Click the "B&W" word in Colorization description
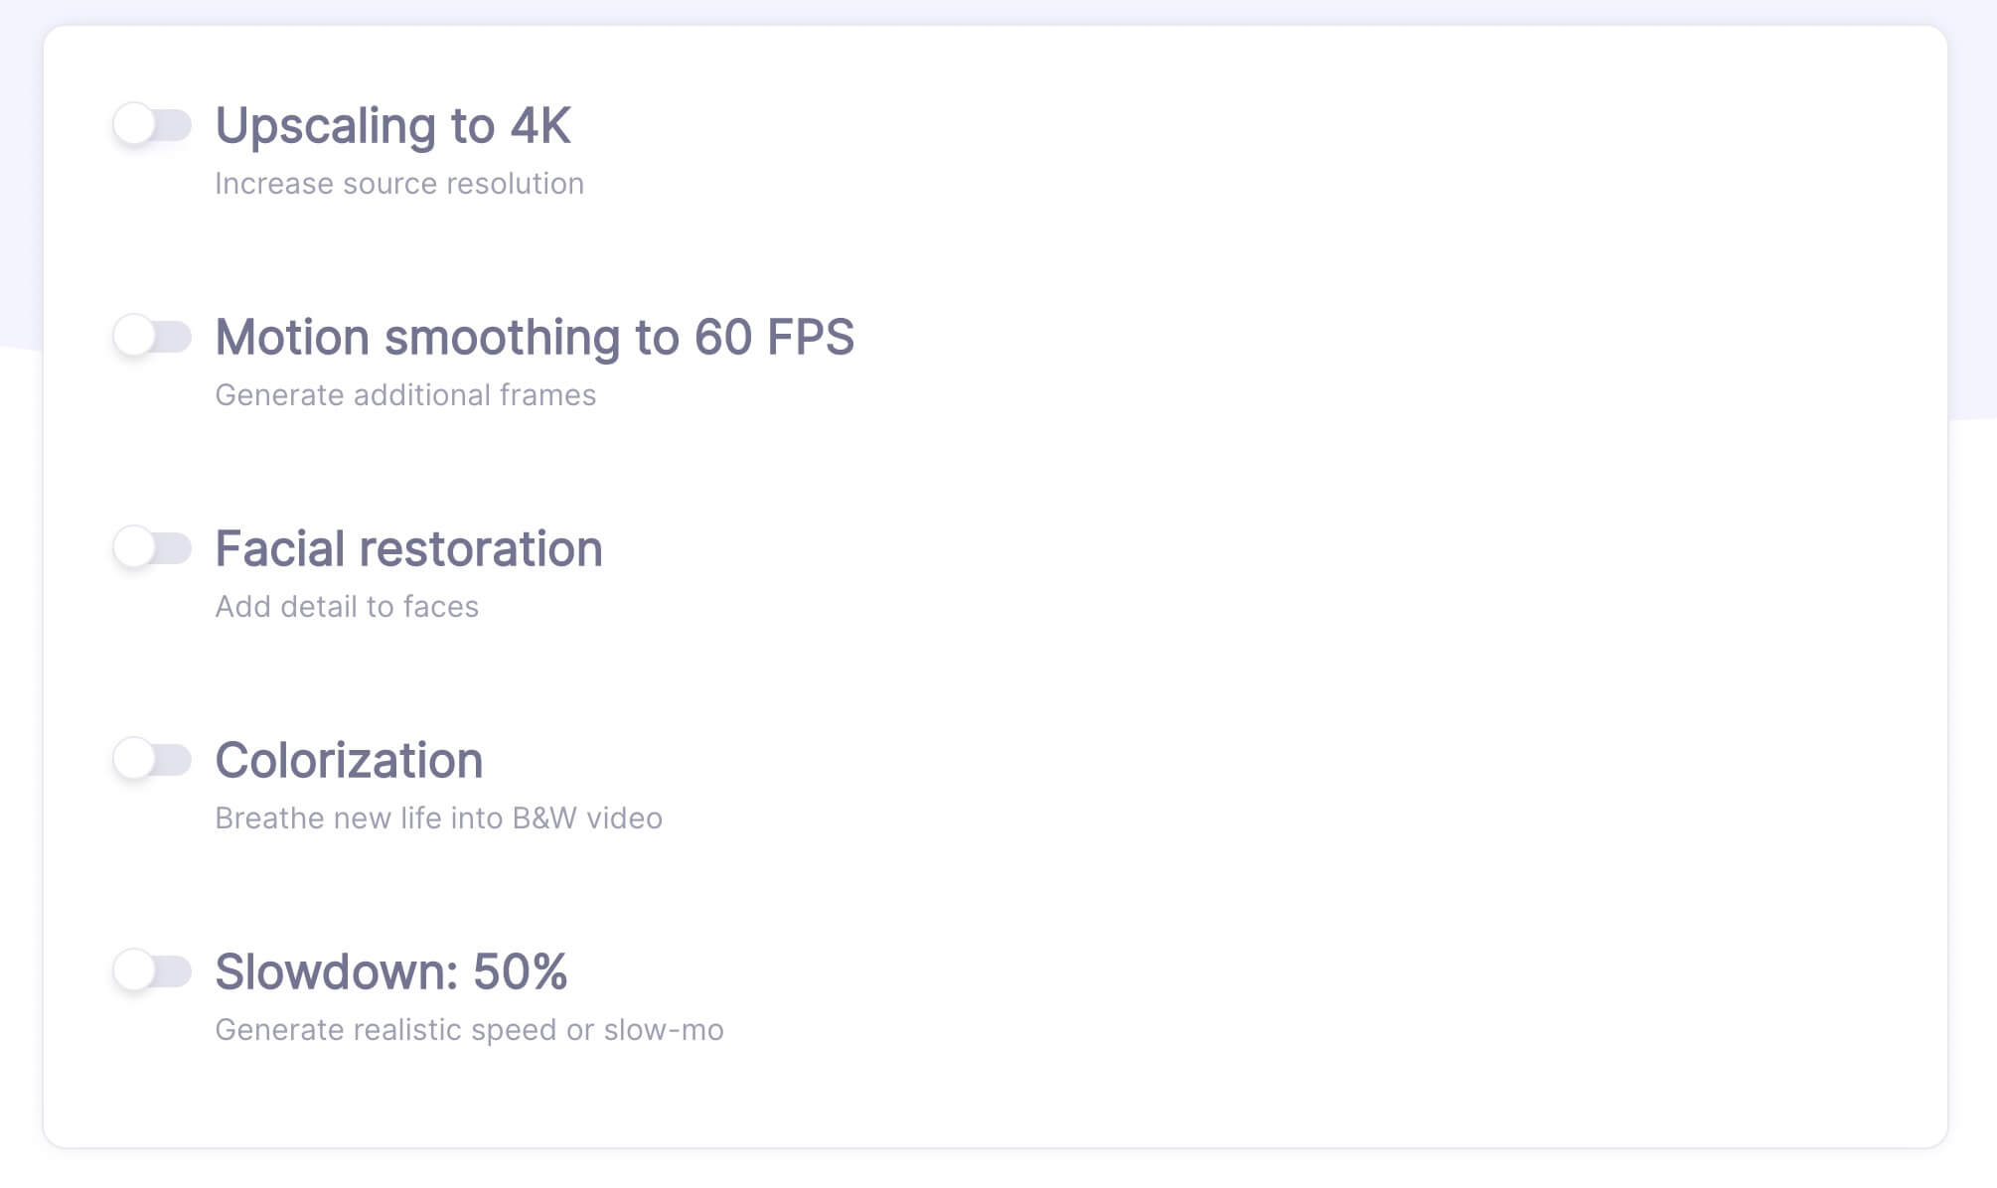Viewport: 1997px width, 1188px height. coord(544,818)
